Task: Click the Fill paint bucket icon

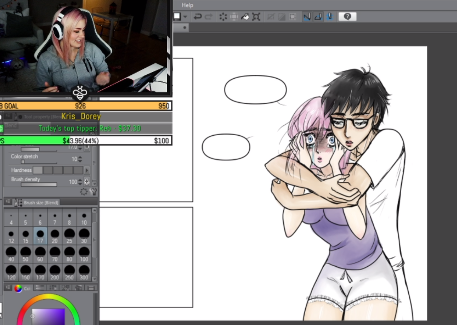Action: (x=245, y=17)
